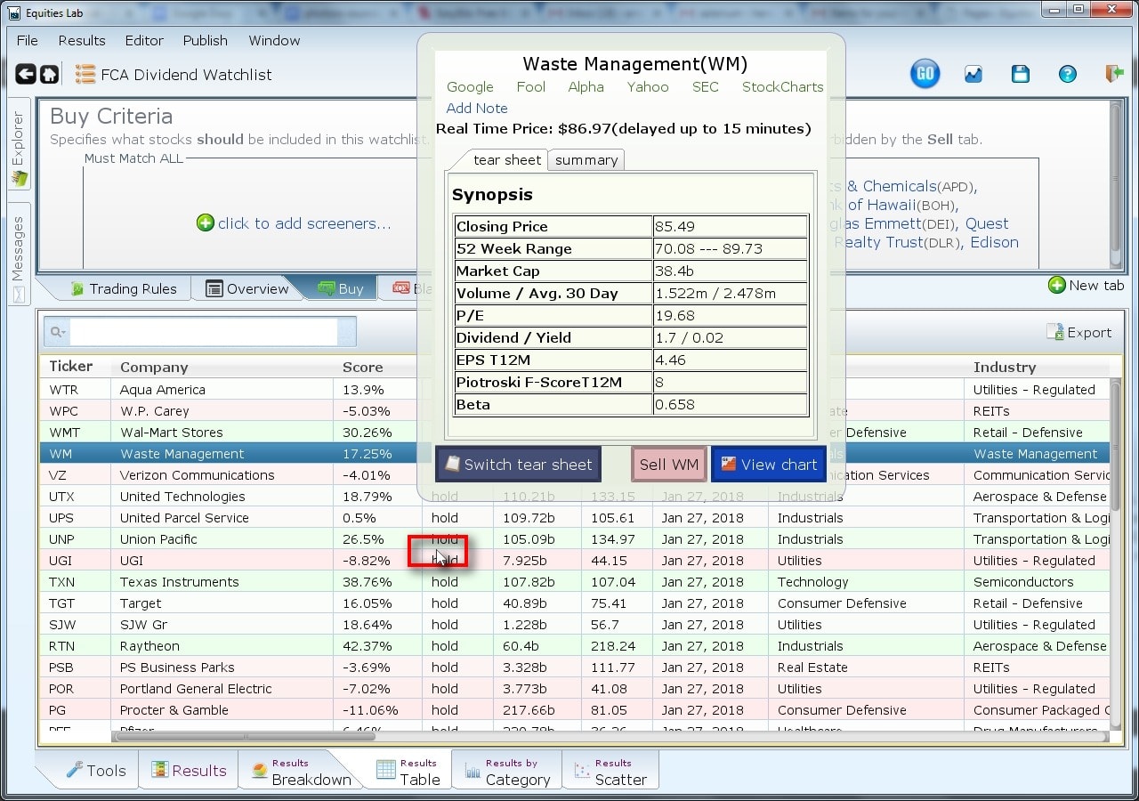Click the Add Note link
Image resolution: width=1139 pixels, height=801 pixels.
(x=477, y=109)
